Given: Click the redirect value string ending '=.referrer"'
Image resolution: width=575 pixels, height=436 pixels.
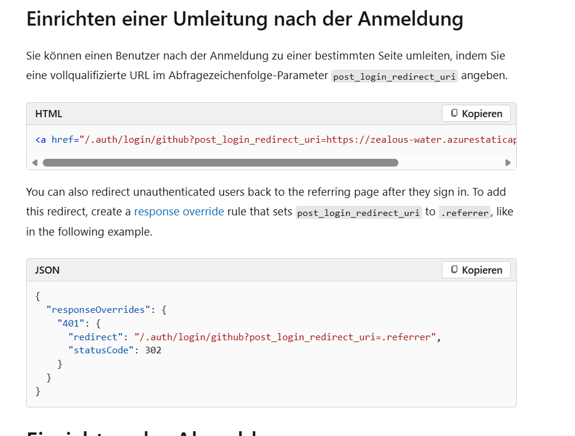Looking at the screenshot, I should coord(285,337).
